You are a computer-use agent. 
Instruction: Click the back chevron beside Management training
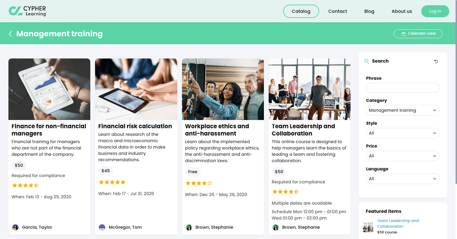tap(10, 33)
